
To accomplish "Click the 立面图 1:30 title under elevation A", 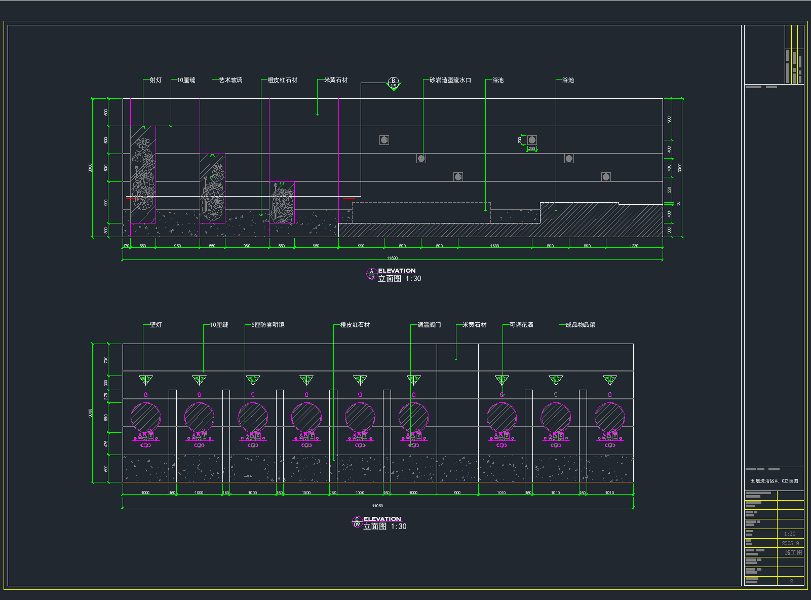I will (x=400, y=279).
